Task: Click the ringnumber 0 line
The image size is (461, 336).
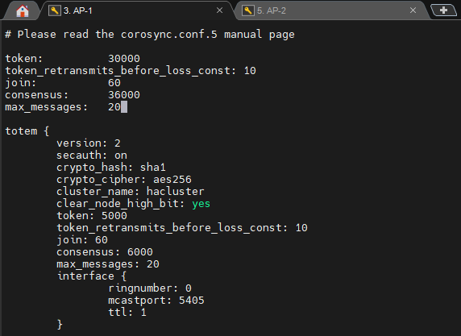Action: 150,288
